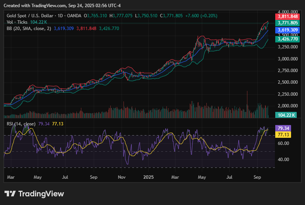The image size is (305, 205).
Task: Click the TradingView logo icon
Action: [10, 194]
